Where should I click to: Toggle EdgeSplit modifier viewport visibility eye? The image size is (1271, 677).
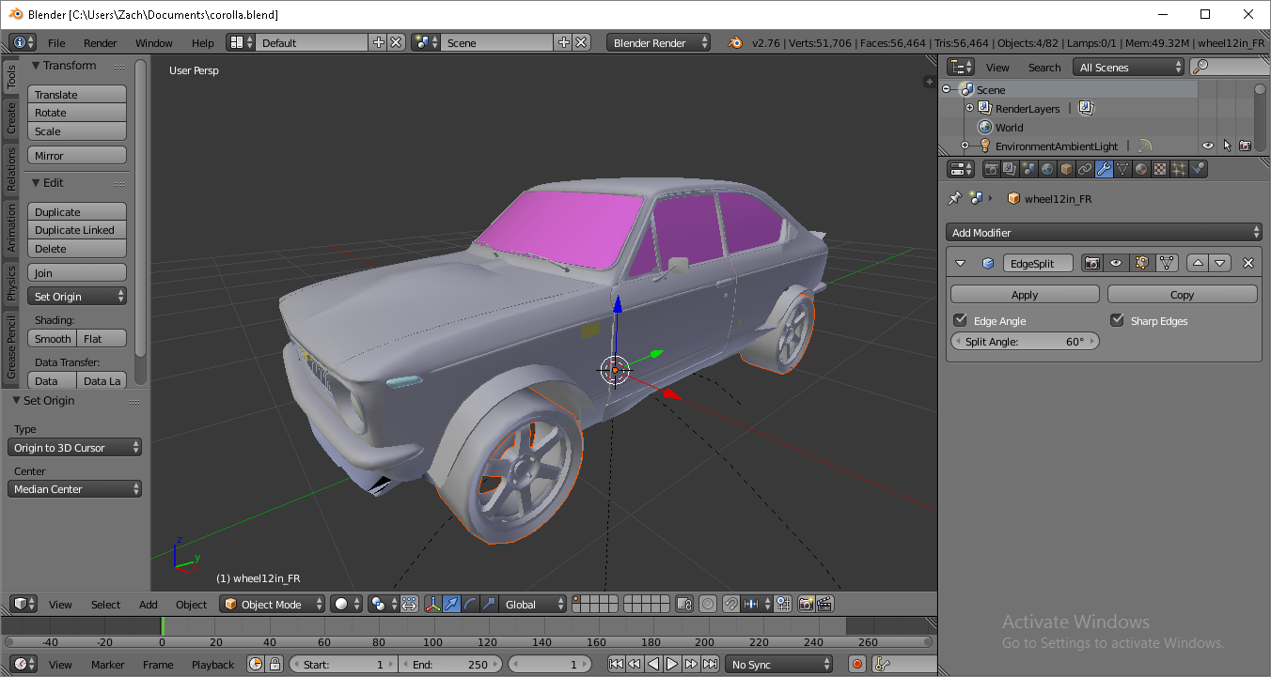click(1116, 263)
